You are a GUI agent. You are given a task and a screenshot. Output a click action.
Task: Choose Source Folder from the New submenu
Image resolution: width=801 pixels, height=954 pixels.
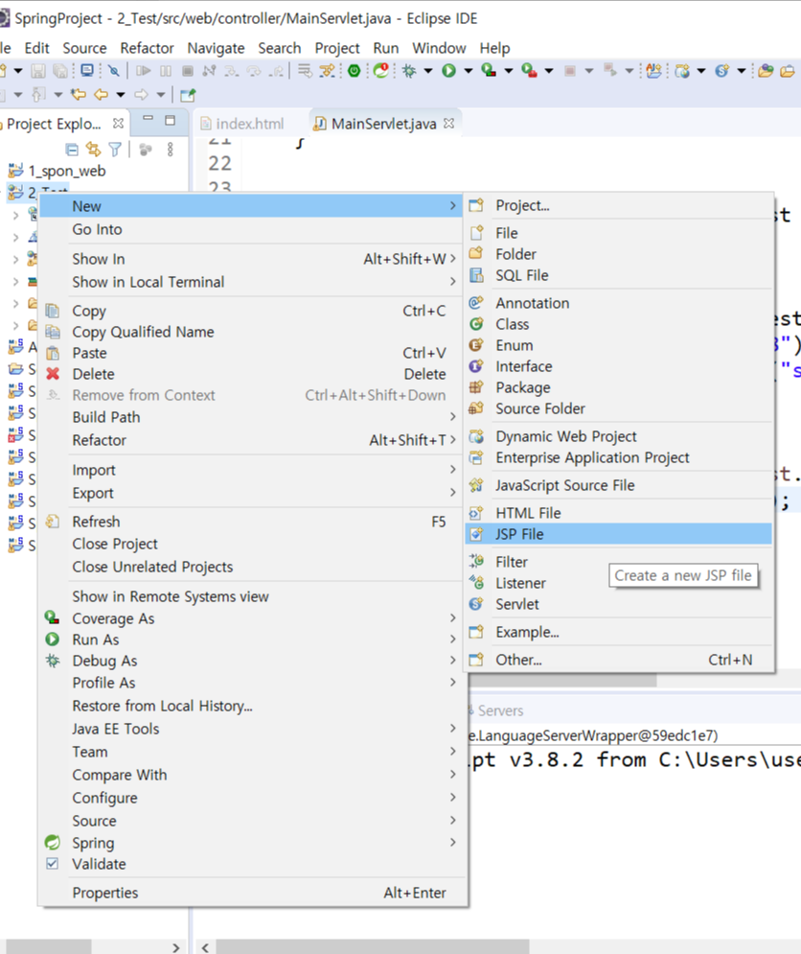coord(618,408)
